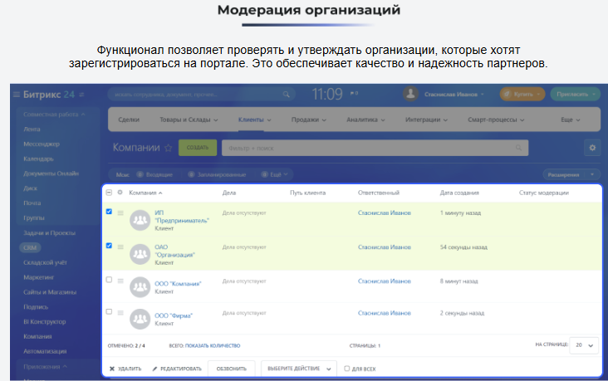Click the "Показать количество" link
The width and height of the screenshot is (608, 381).
[212, 345]
